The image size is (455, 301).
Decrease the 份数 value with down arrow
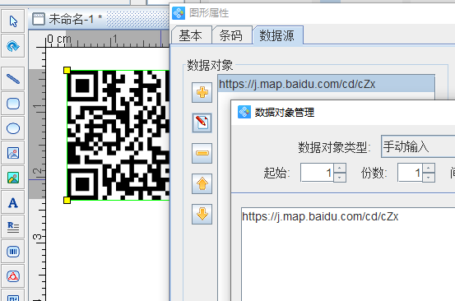click(x=429, y=178)
